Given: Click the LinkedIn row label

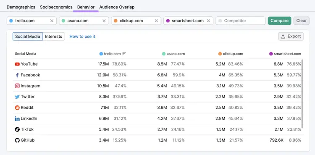Looking at the screenshot, I should coord(29,118).
